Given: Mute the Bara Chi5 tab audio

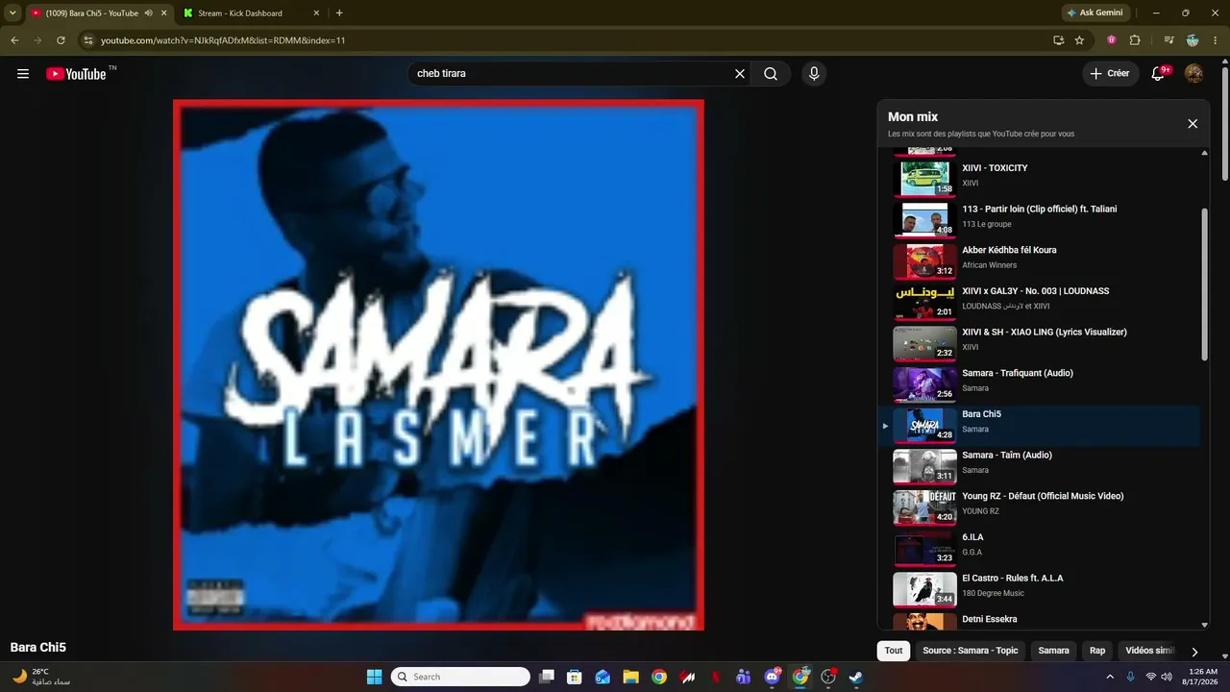Looking at the screenshot, I should [148, 13].
